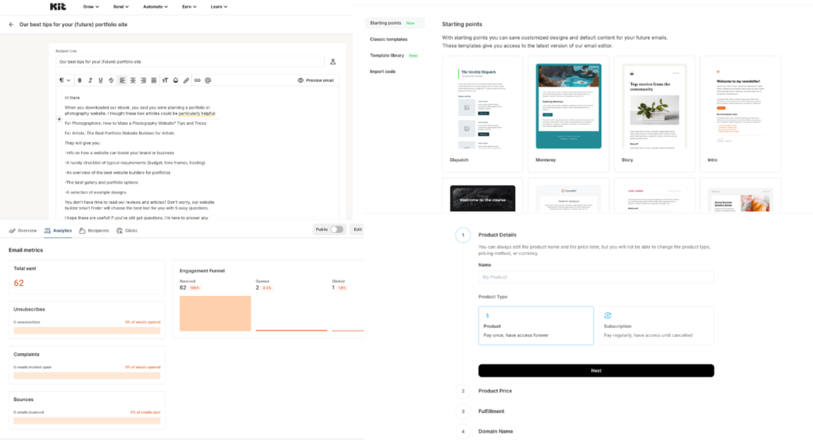Select Classic templates in sidebar
This screenshot has width=813, height=440.
coord(388,40)
